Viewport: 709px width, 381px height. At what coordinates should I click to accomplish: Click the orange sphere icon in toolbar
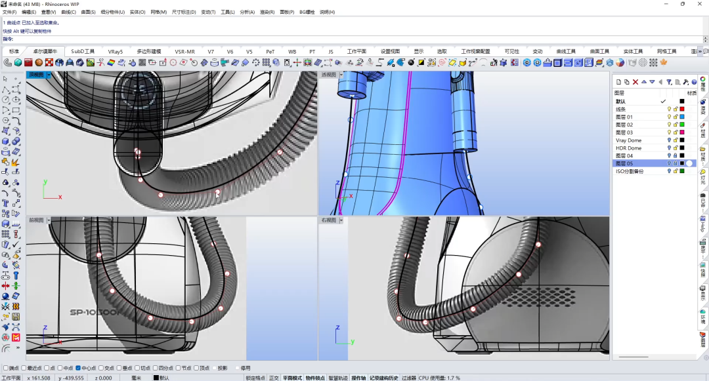pyautogui.click(x=39, y=63)
